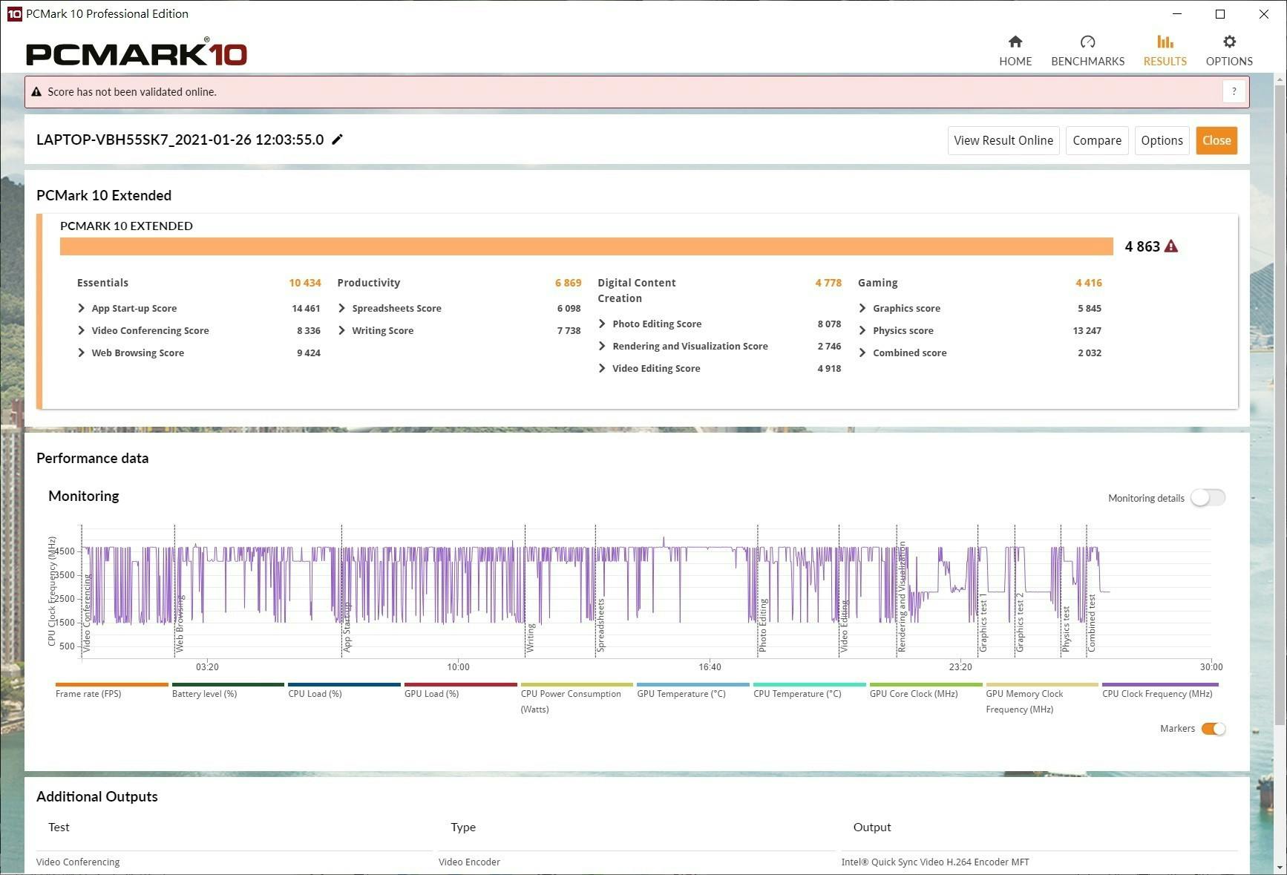This screenshot has width=1287, height=875.
Task: Click the Essentials score 10 434
Action: (x=305, y=283)
